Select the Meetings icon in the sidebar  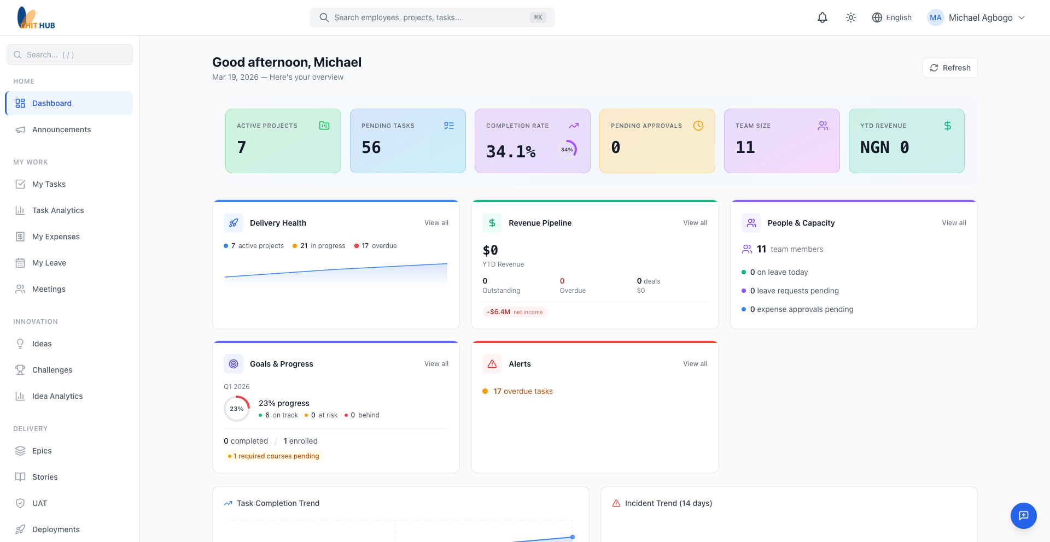[20, 288]
